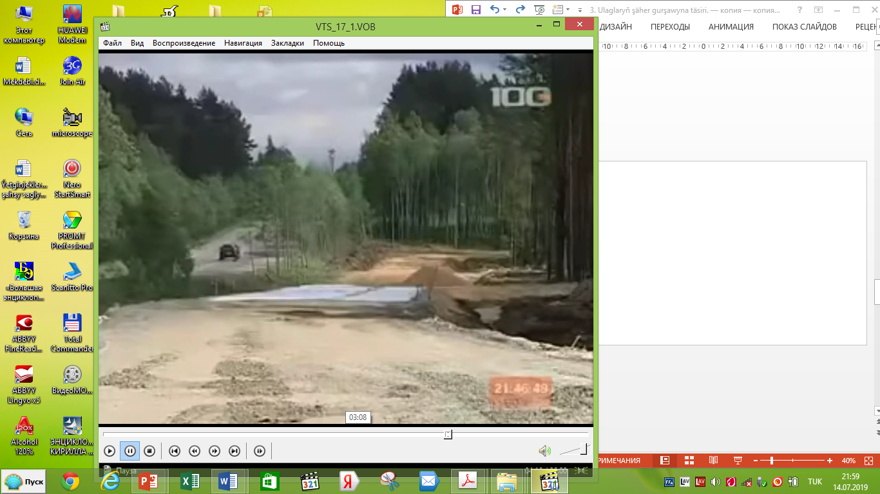Stop playback in the media player
This screenshot has width=880, height=494.
click(149, 451)
